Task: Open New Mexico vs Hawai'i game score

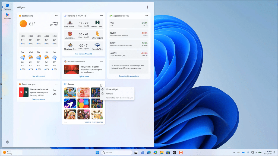Action: [84, 24]
